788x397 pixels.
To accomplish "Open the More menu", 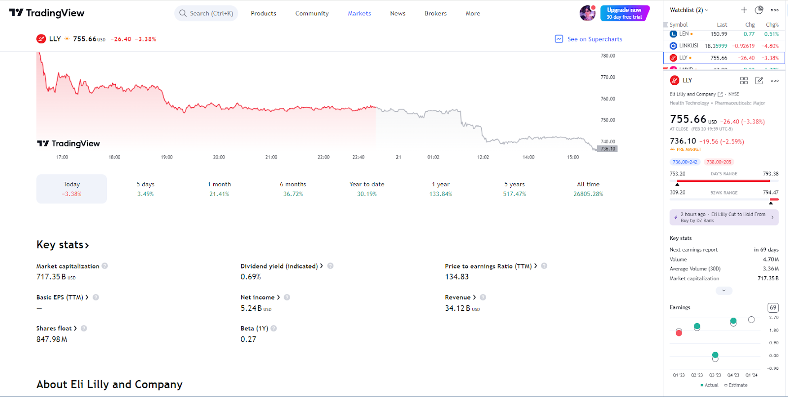I will (x=473, y=13).
